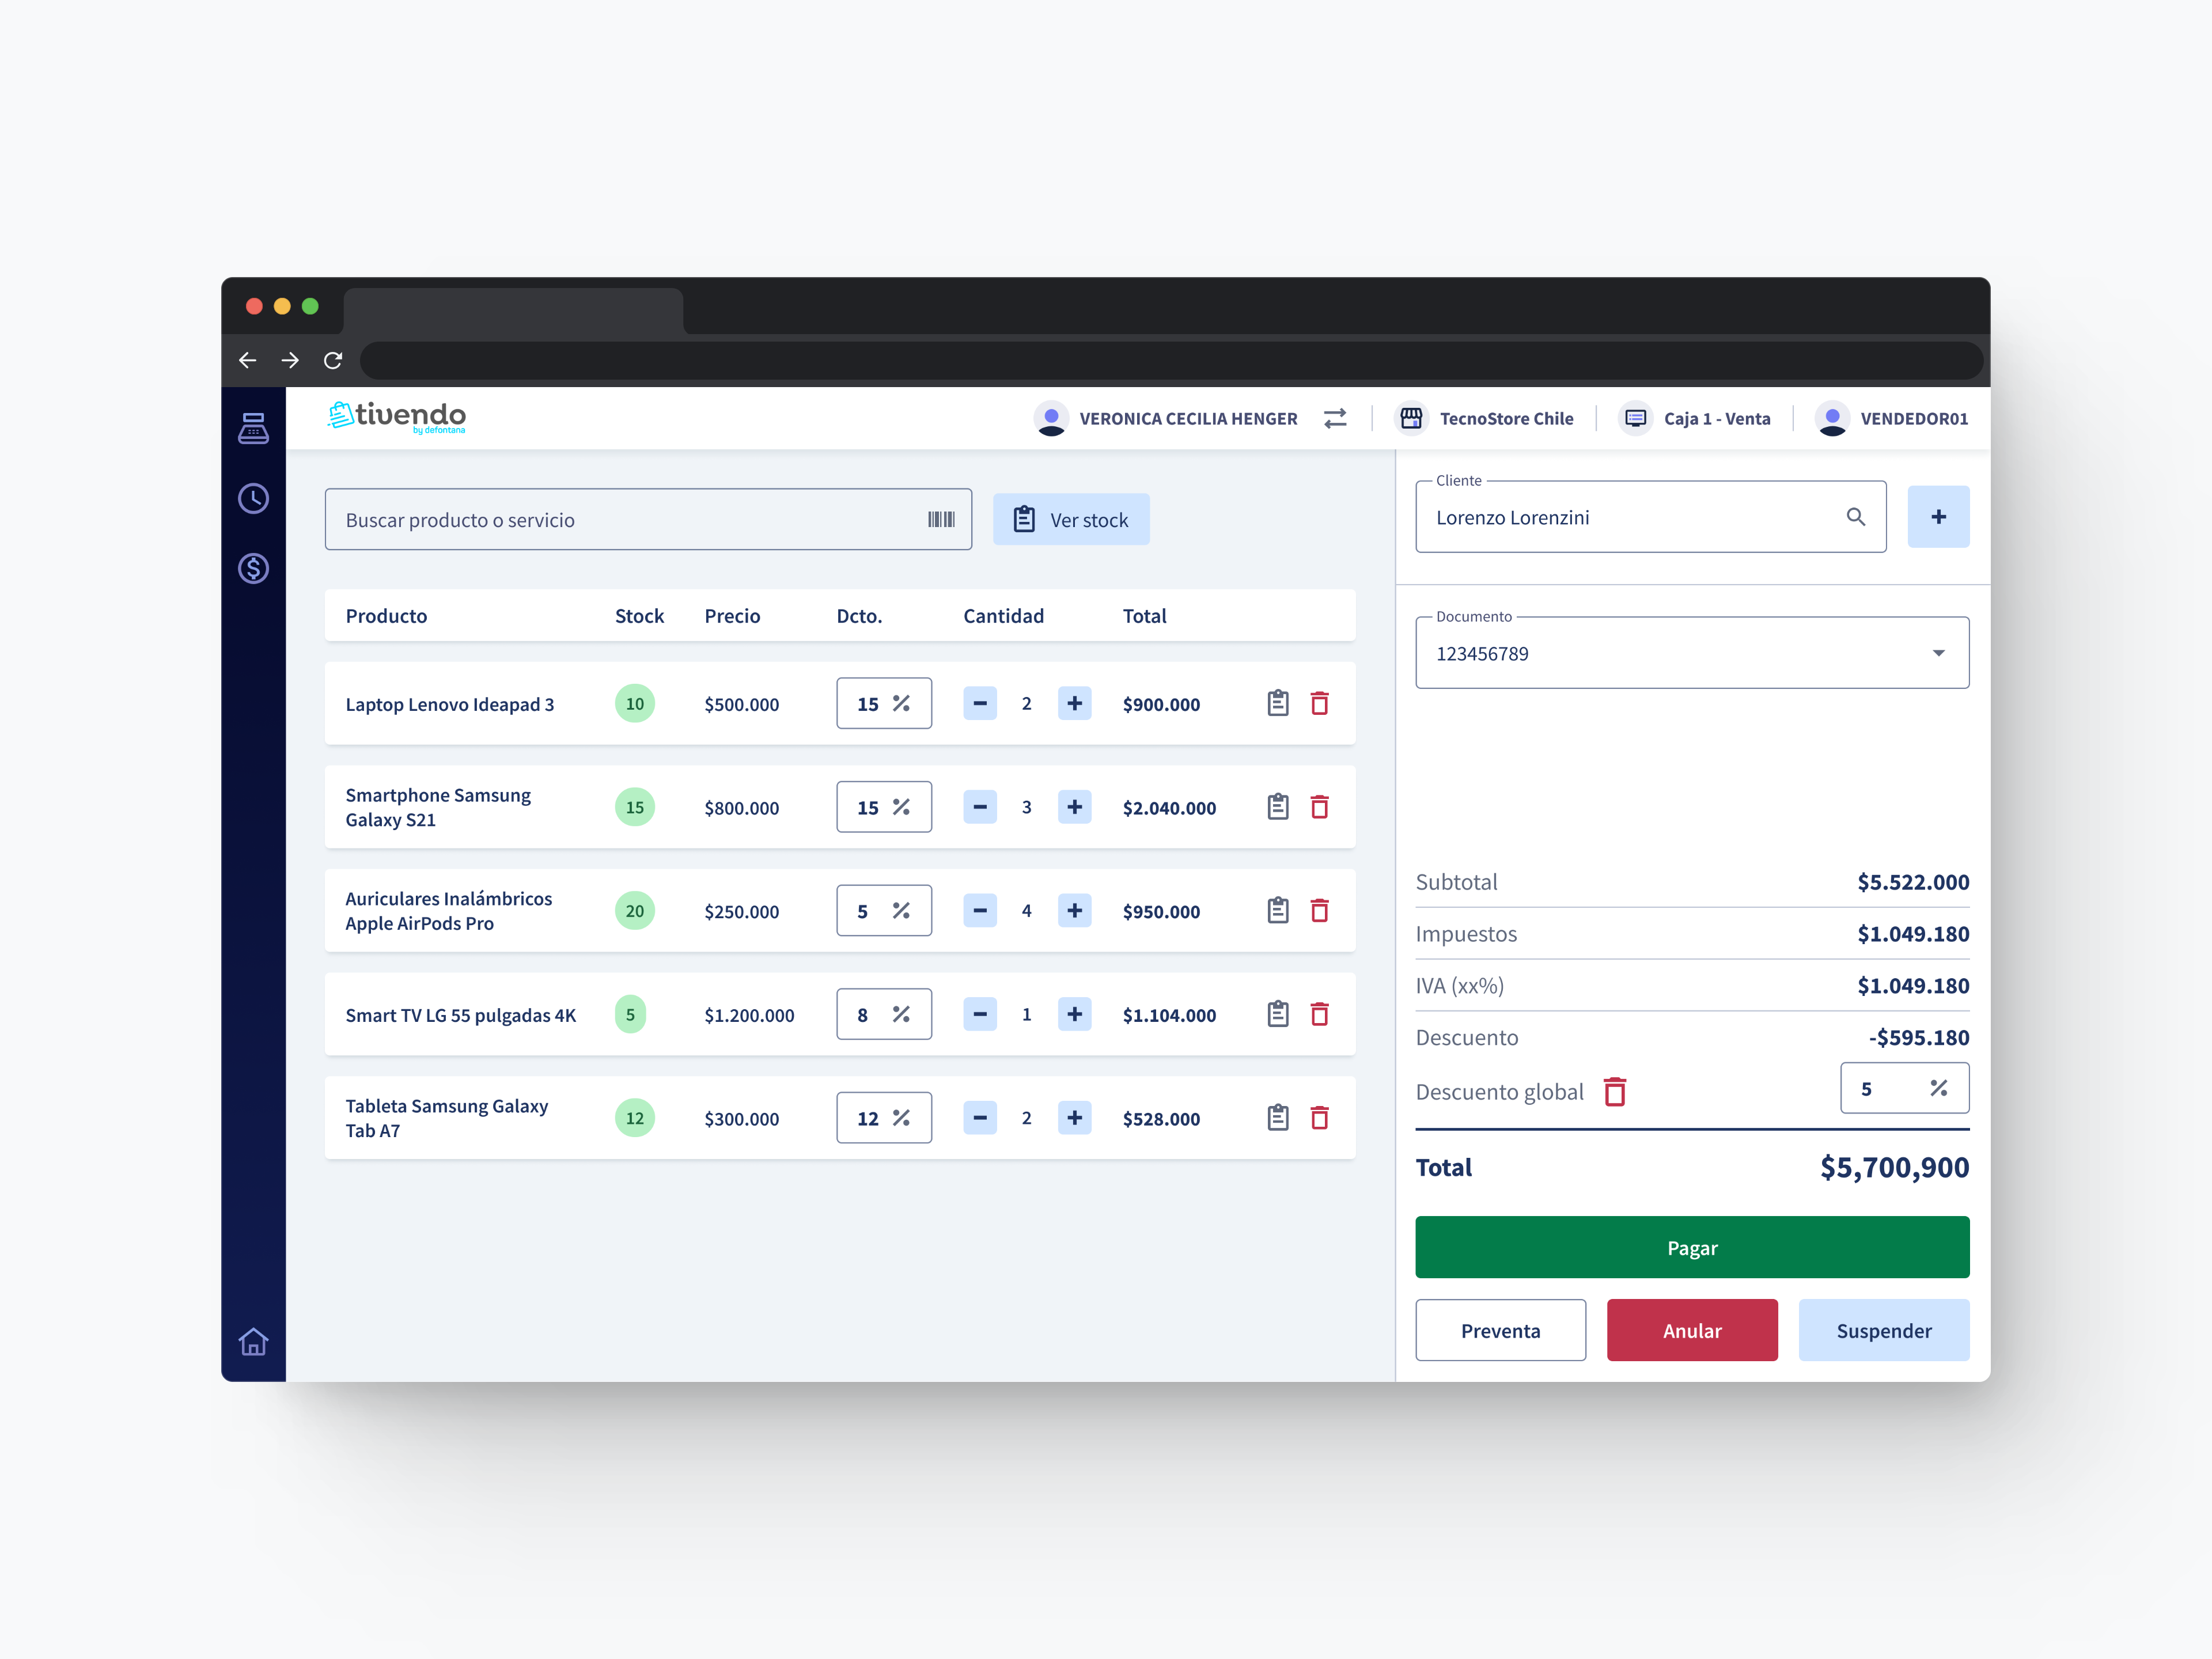This screenshot has height=1659, width=2212.
Task: Decrease quantity of Auriculares AirPods Pro
Action: pos(980,910)
